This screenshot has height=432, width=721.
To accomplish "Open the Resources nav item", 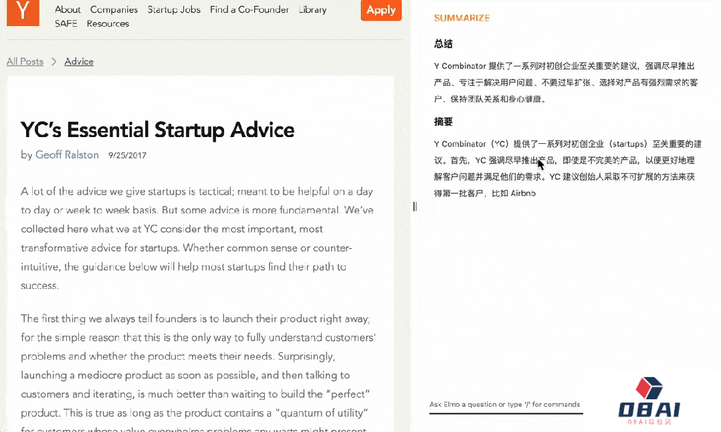I will [x=108, y=23].
